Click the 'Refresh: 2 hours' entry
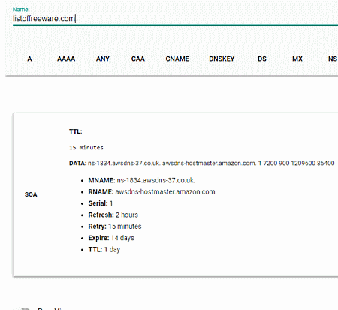 [113, 215]
